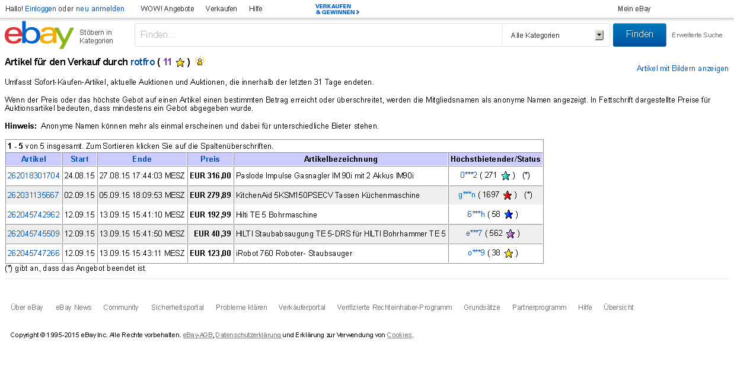Open bidder profile 0***2
The image size is (734, 368).
[468, 175]
